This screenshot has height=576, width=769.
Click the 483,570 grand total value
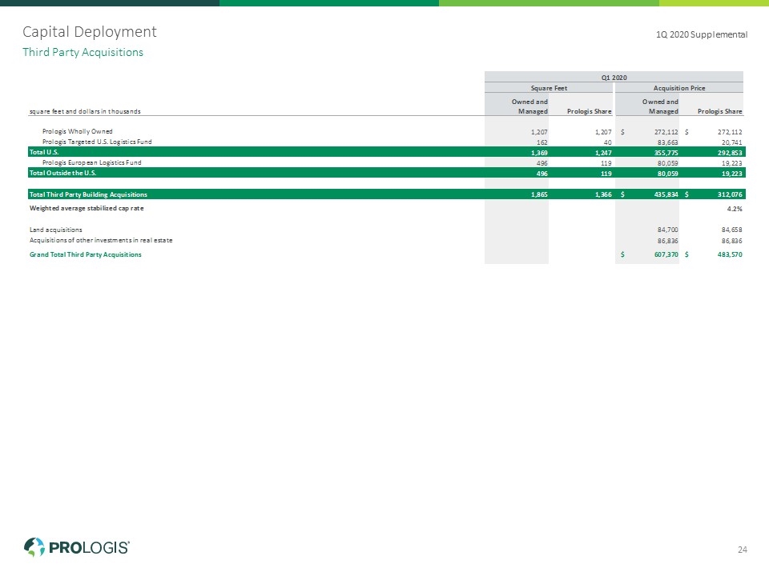pos(730,254)
